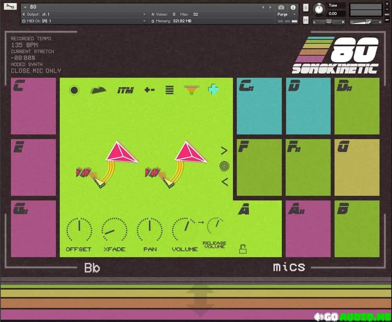Click the volume to release volume arrow
Screen dimensions: 392x322
tap(201, 222)
